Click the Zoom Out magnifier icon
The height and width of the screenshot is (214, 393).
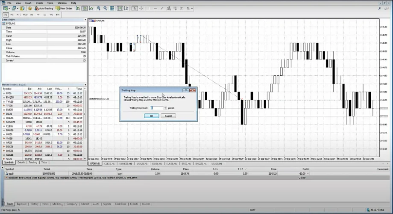point(105,8)
